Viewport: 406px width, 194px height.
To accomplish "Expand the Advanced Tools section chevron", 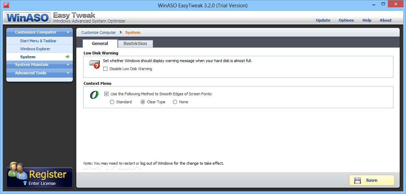I will coord(68,73).
